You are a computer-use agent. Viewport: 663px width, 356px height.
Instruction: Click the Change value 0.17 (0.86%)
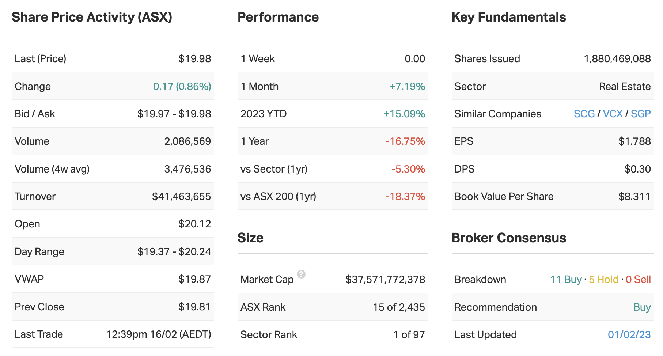[182, 87]
